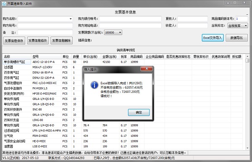Select the 油雾器 name cell
The width and height of the screenshot is (252, 162).
[x=17, y=146]
